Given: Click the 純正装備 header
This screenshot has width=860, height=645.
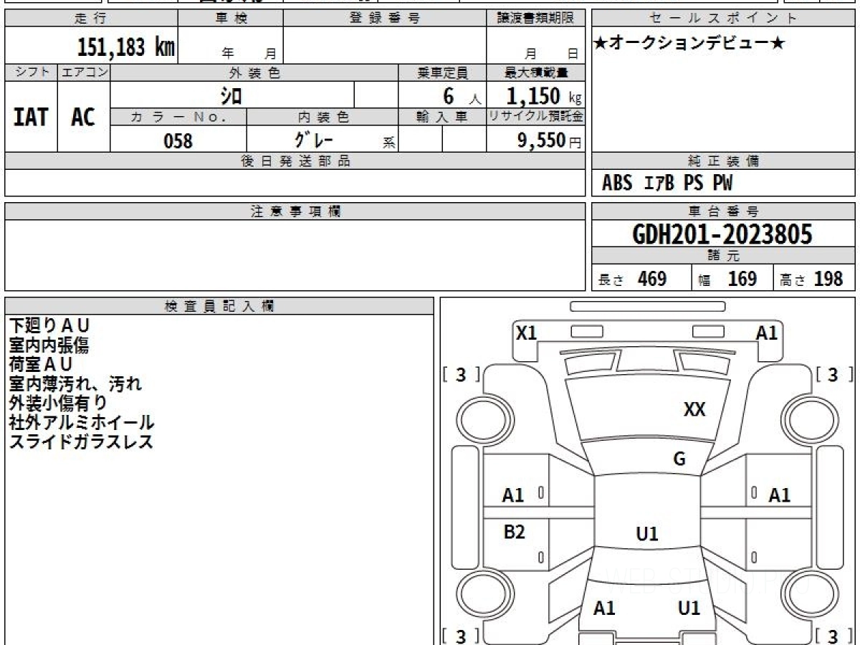Looking at the screenshot, I should pos(723,161).
